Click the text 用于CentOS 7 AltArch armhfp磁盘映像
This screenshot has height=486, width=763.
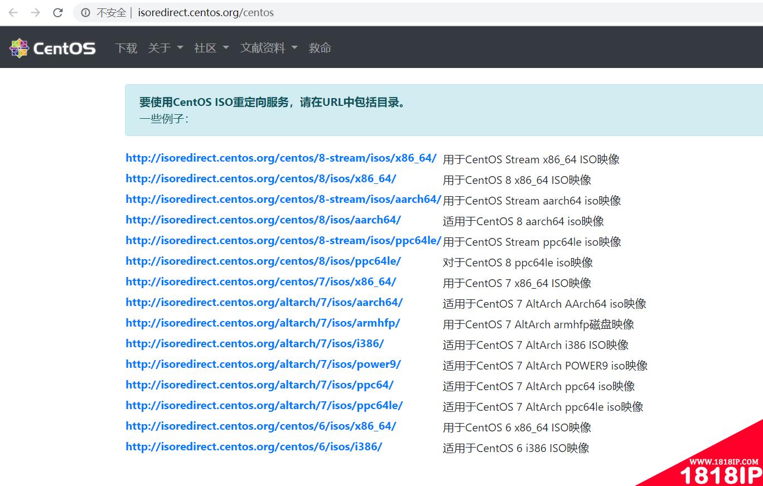539,324
